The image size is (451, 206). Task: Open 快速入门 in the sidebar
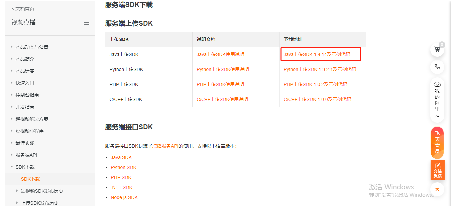pyautogui.click(x=25, y=83)
